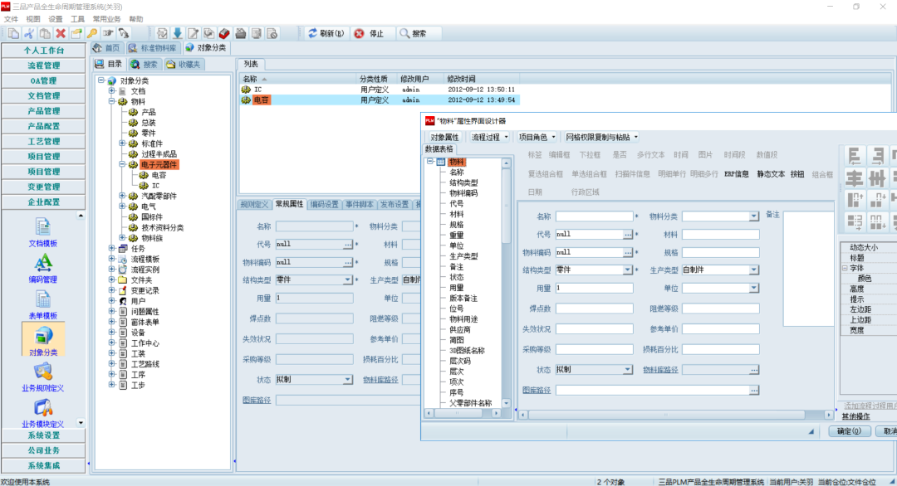Collapse the 电子元器件 tree node
The height and width of the screenshot is (486, 897).
coord(122,165)
